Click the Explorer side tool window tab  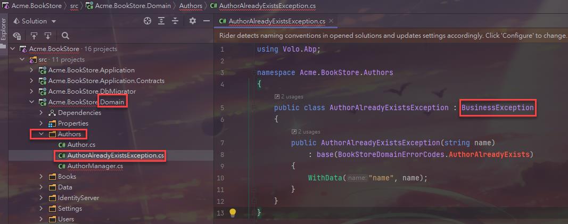click(4, 33)
